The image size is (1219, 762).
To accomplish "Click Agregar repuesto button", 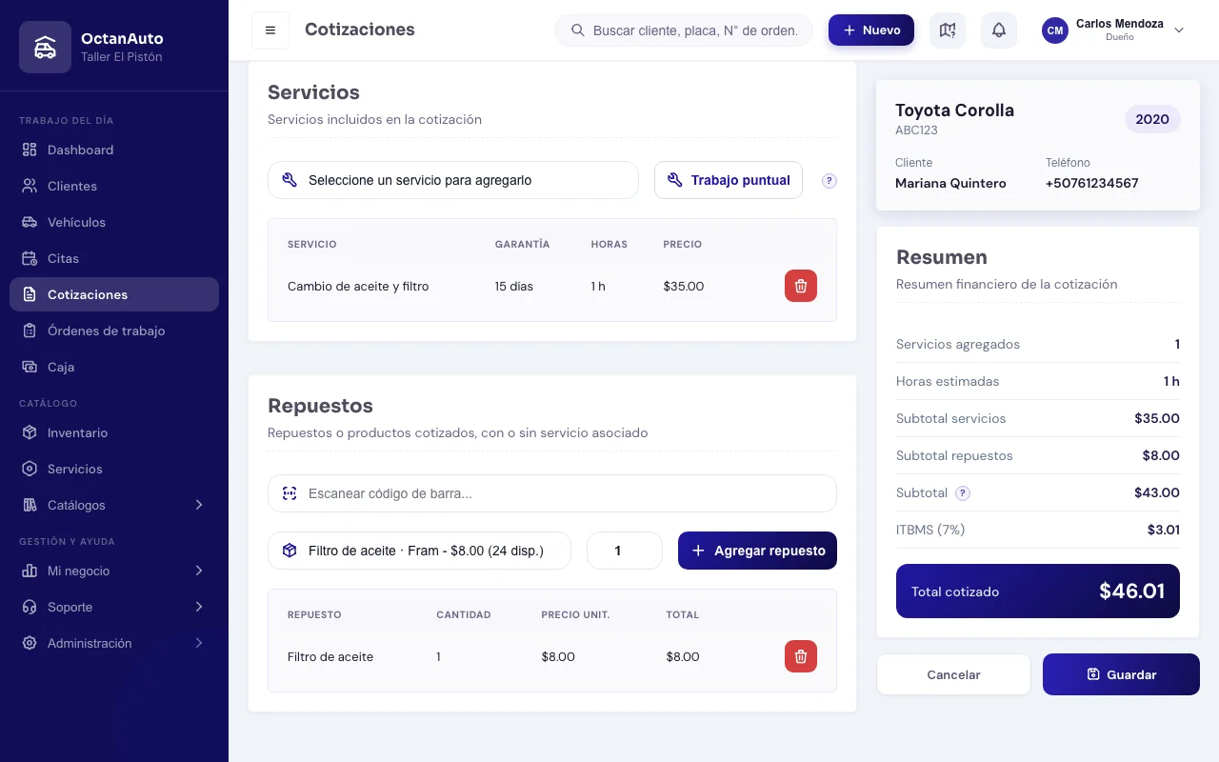I will point(757,551).
